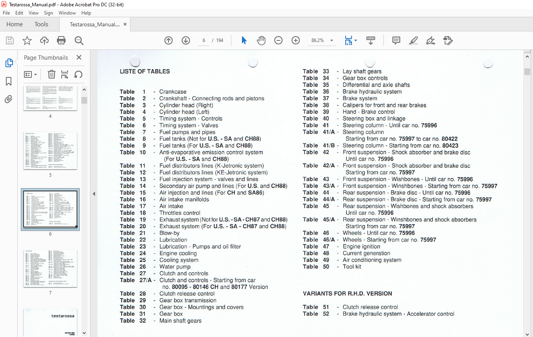This screenshot has height=337, width=533.
Task: Print the document
Action: coord(61,40)
